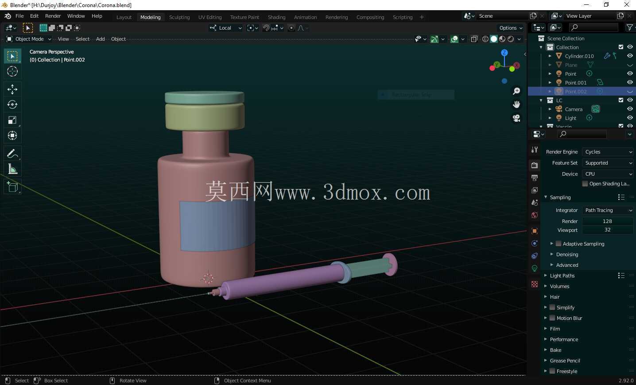This screenshot has height=385, width=636.
Task: Toggle snapping magnet icon
Action: pos(266,28)
